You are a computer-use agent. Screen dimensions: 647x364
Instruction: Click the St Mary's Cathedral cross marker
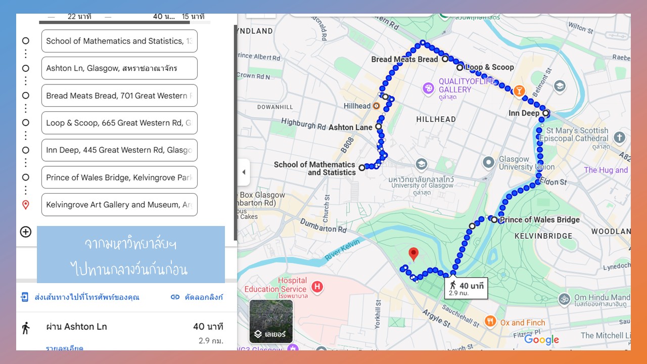620,138
